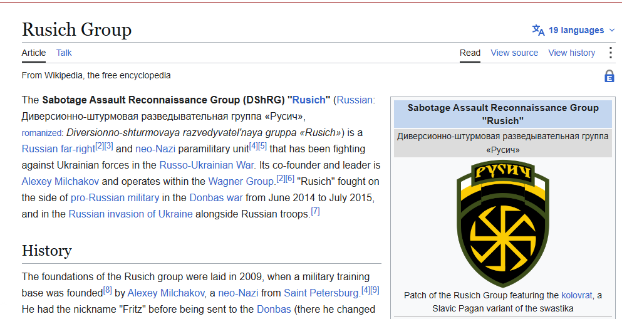
Task: Open the Saint Petersburg link
Action: (322, 293)
